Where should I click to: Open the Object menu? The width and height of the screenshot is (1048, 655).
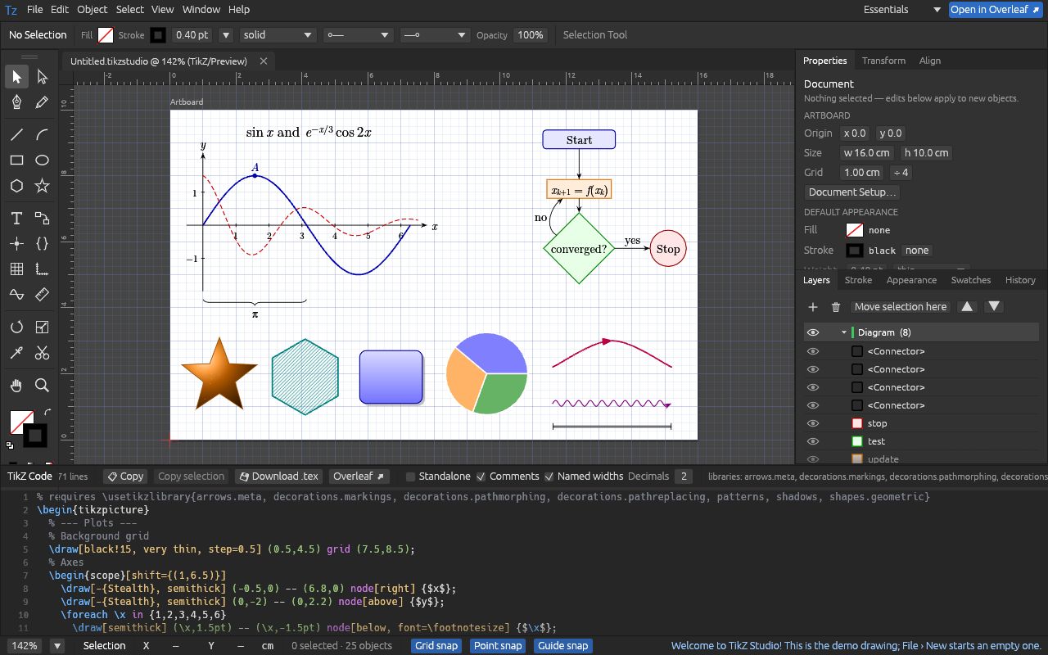[x=92, y=10]
